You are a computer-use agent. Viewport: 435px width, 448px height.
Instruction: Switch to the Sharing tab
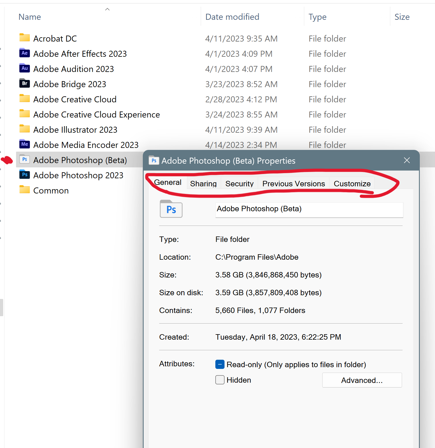pyautogui.click(x=204, y=183)
